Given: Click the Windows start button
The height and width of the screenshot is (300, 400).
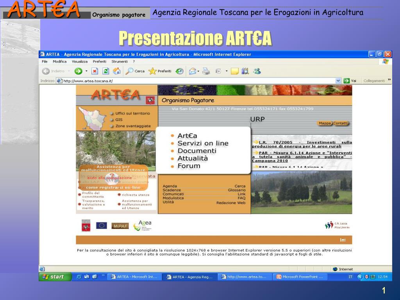Looking at the screenshot, I should click(x=55, y=277).
